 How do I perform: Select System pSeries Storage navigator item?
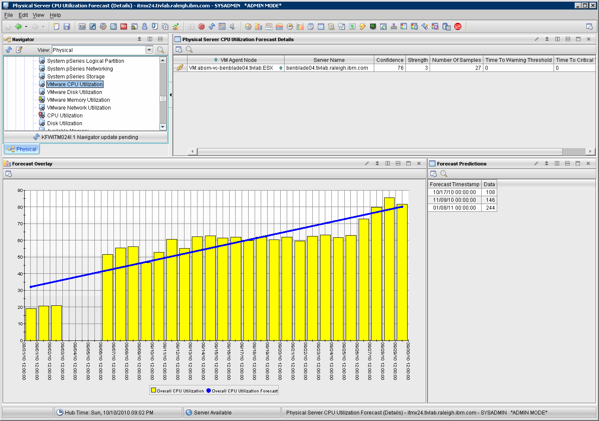[x=76, y=77]
